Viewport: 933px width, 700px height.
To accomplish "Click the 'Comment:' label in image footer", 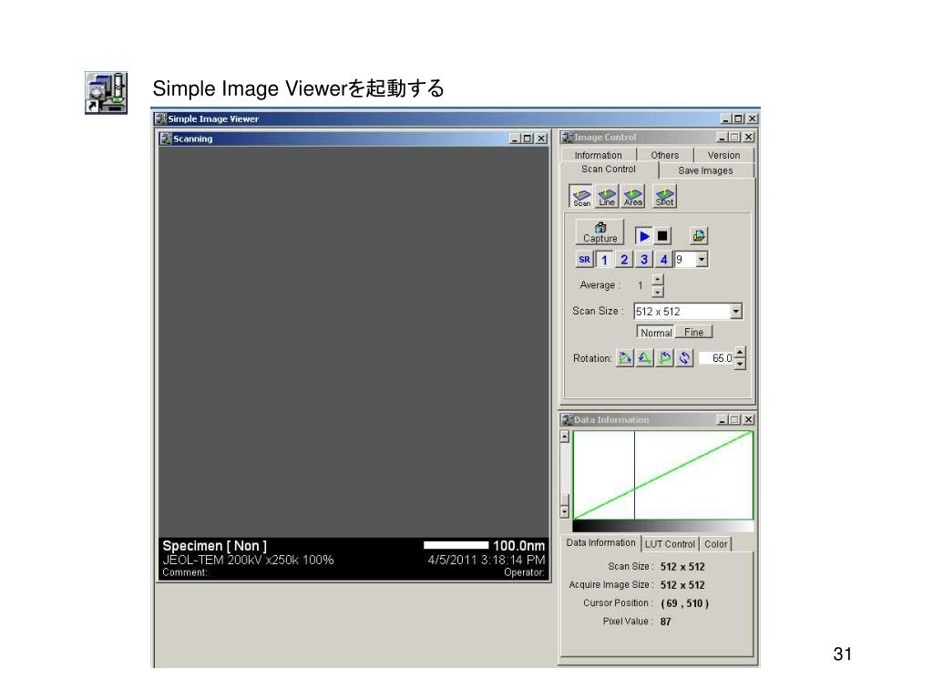I will click(x=184, y=572).
